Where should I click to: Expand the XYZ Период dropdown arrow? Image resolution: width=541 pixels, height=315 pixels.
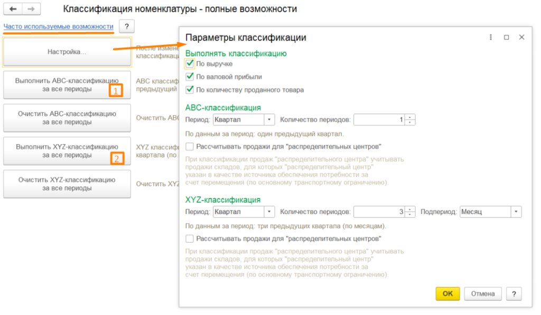coord(269,212)
